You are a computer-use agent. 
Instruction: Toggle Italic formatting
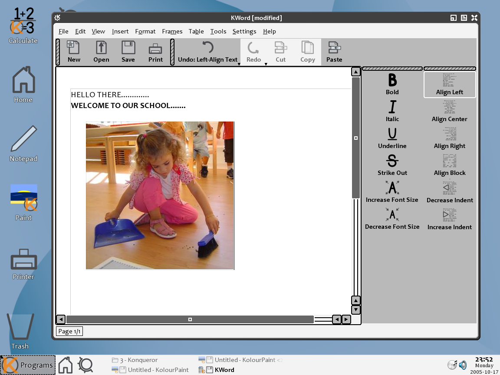392,111
